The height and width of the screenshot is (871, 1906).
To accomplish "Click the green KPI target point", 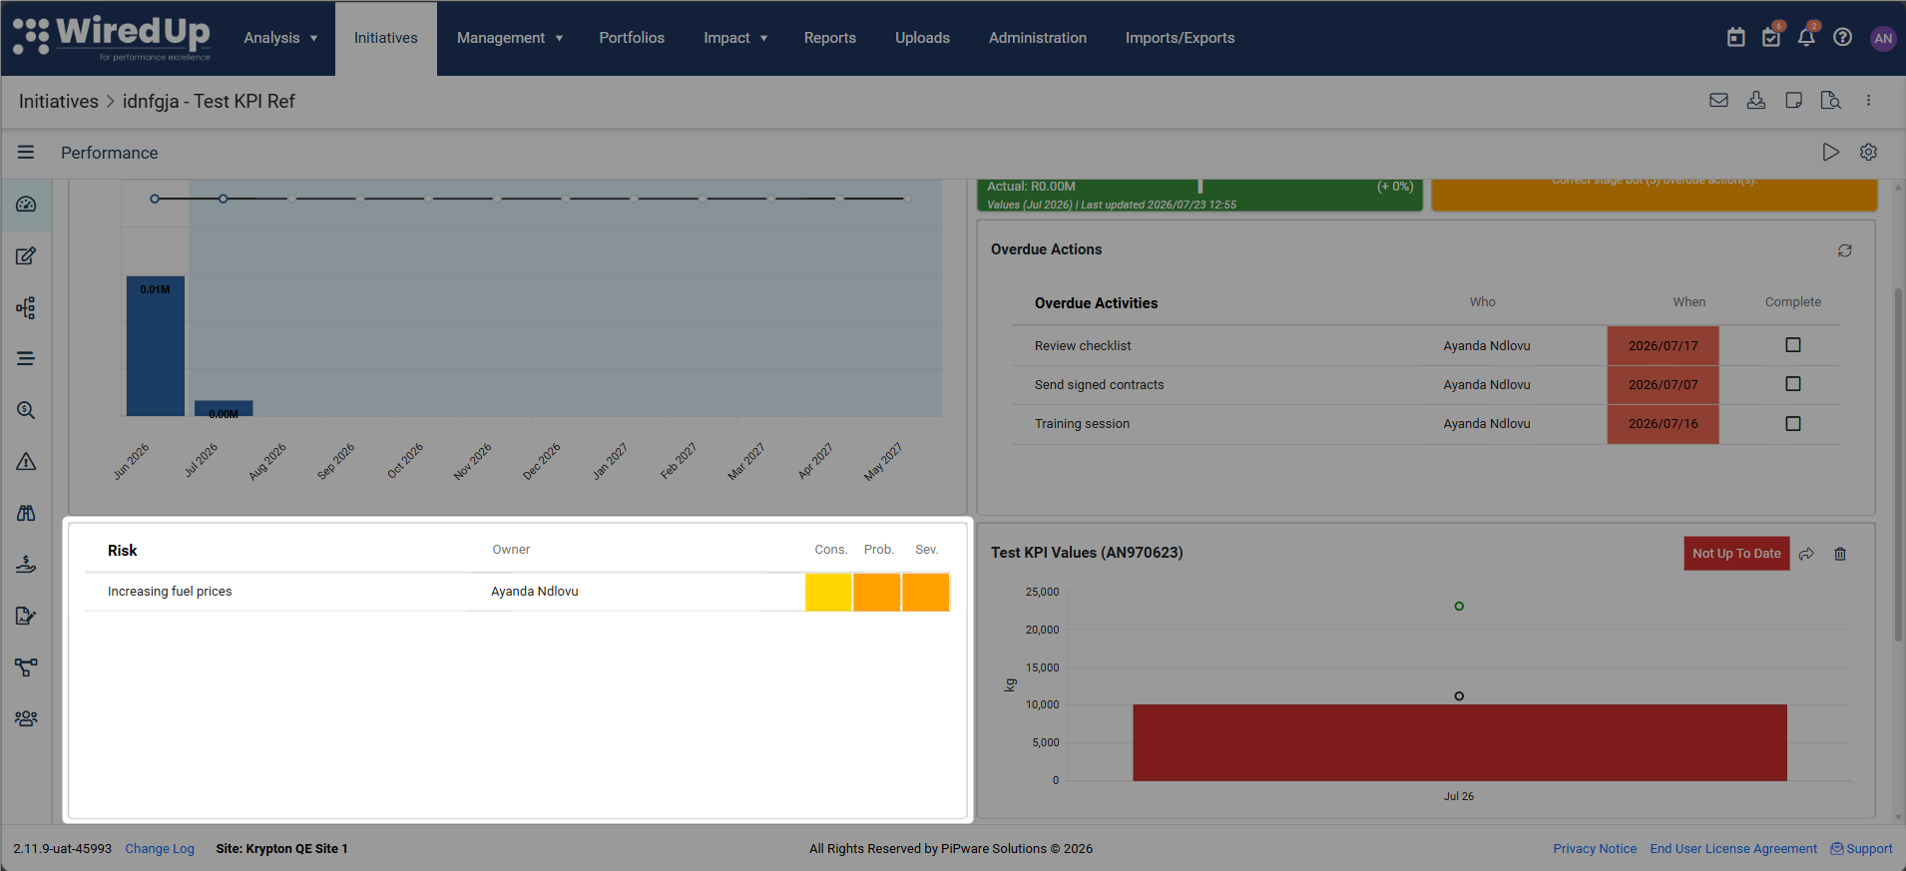I will [x=1459, y=607].
